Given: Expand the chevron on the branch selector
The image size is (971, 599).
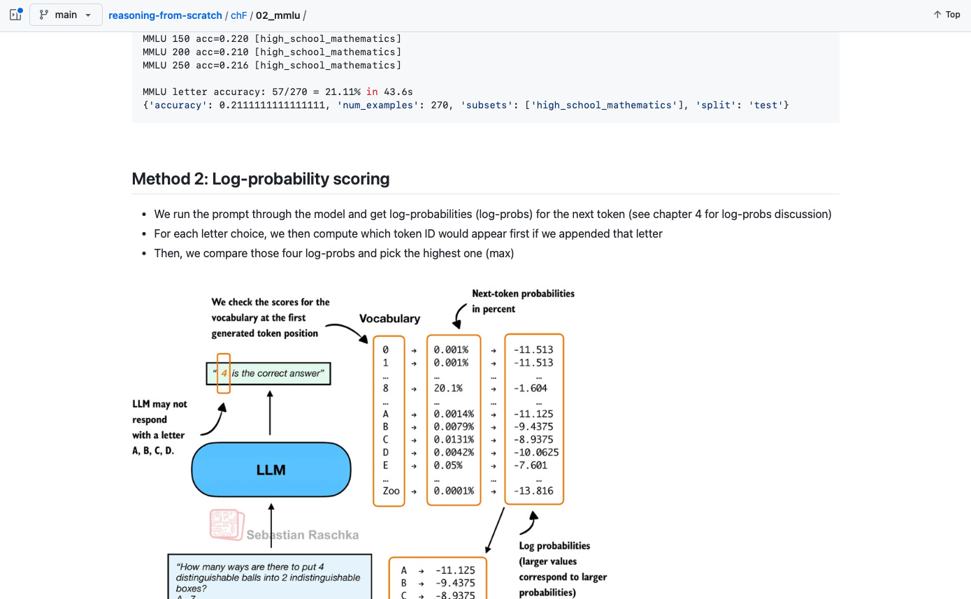Looking at the screenshot, I should coord(87,15).
